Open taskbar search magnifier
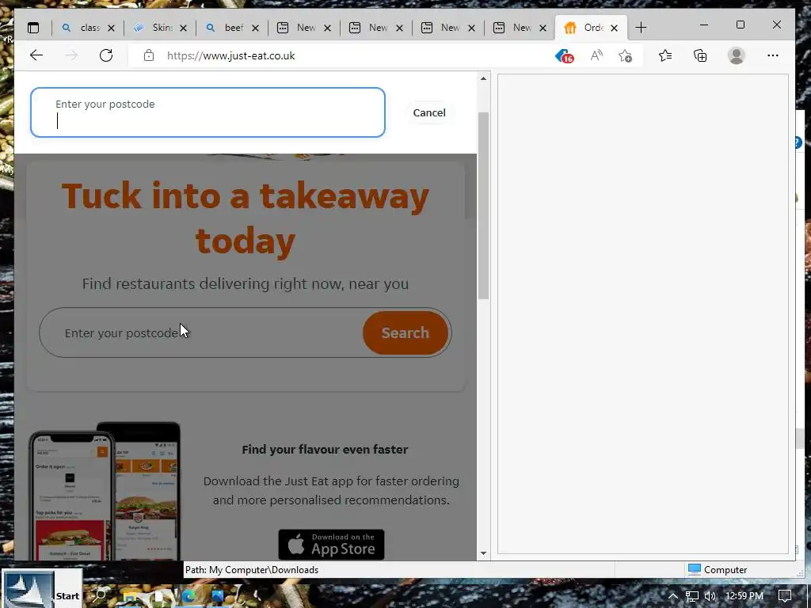 [101, 596]
